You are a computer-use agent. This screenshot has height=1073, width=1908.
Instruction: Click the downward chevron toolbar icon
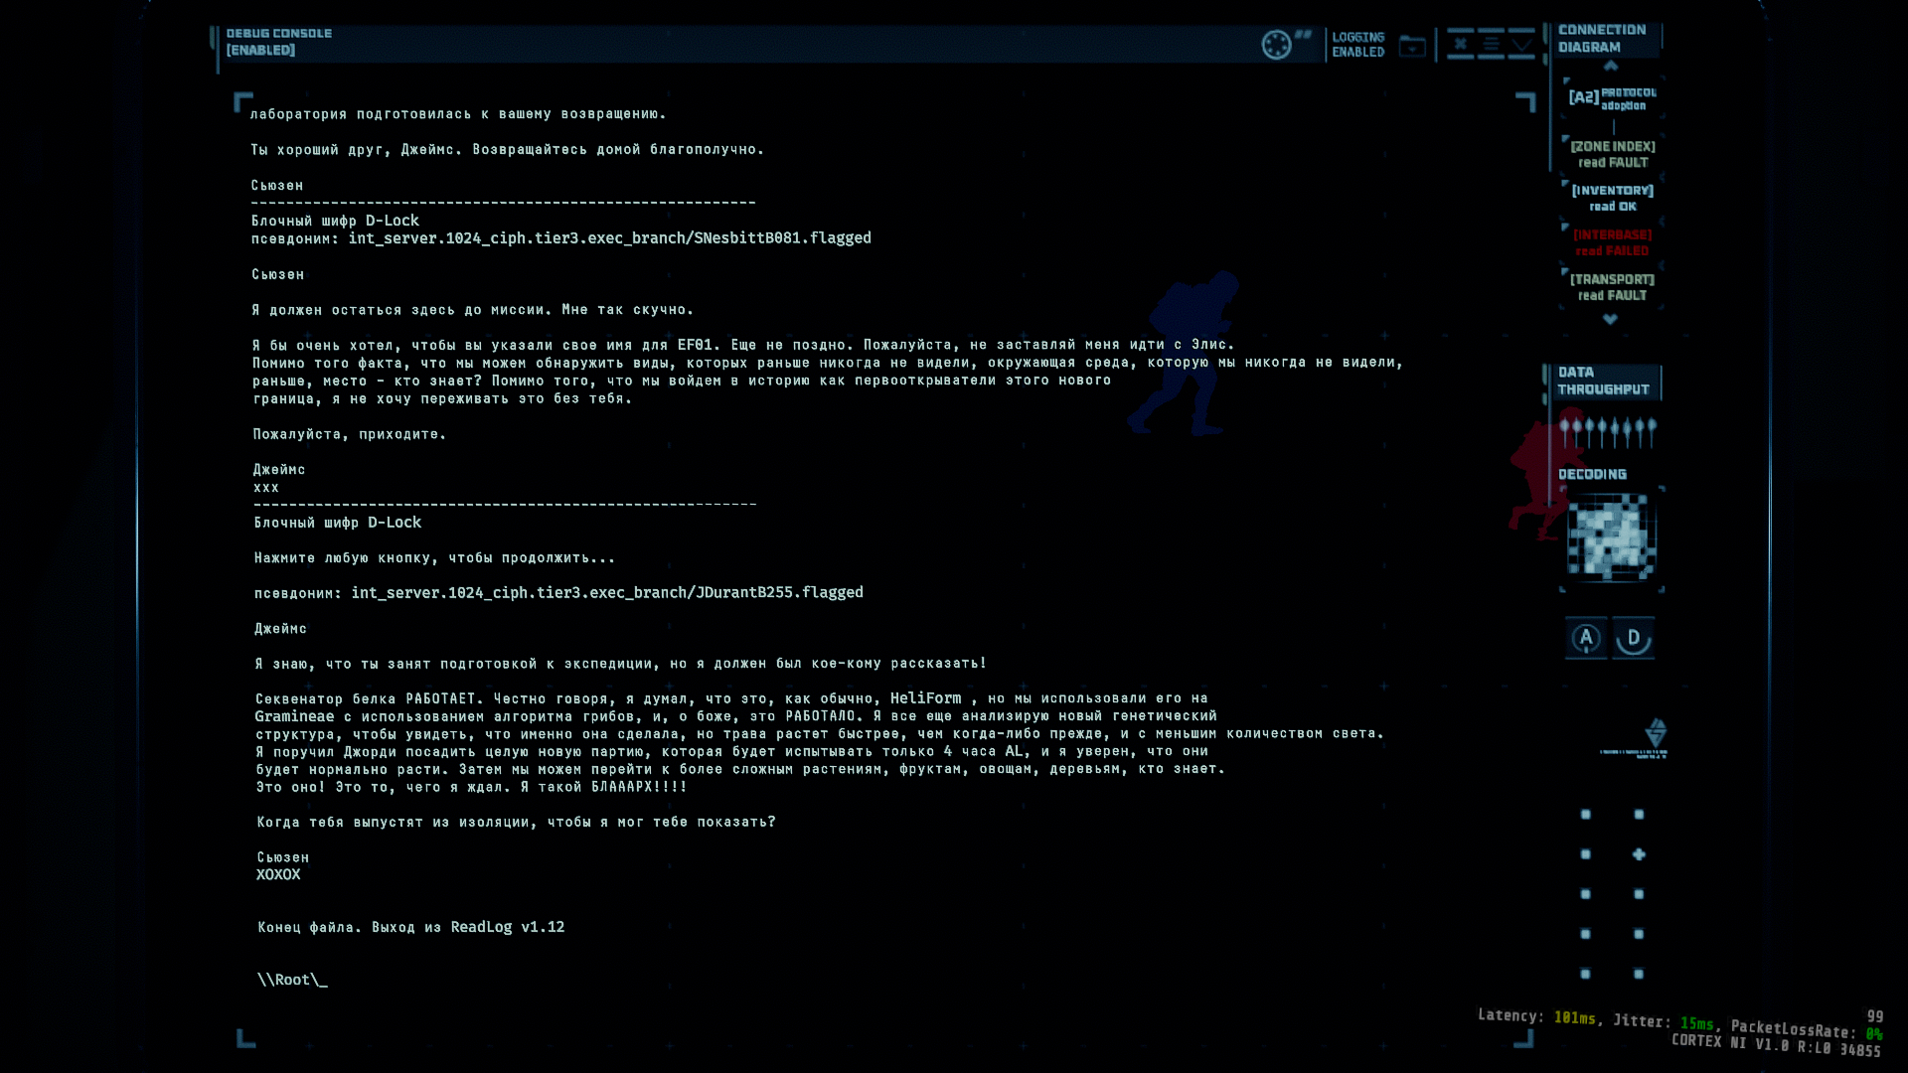tap(1521, 44)
